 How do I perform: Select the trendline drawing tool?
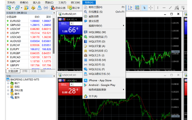click(x=170, y=8)
